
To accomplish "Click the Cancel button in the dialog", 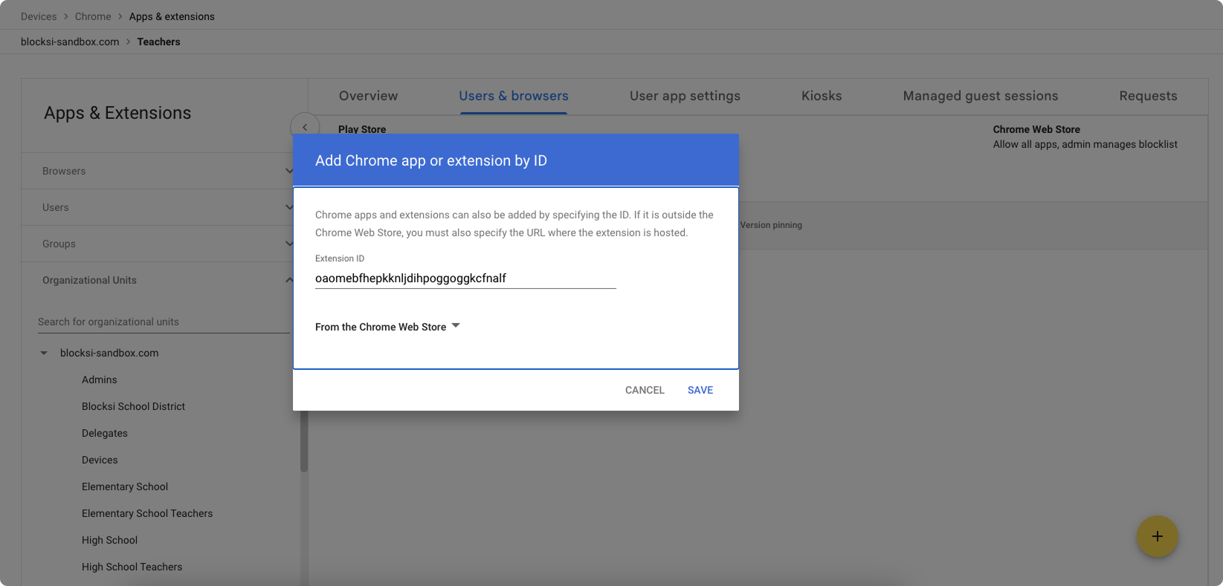I will [645, 390].
